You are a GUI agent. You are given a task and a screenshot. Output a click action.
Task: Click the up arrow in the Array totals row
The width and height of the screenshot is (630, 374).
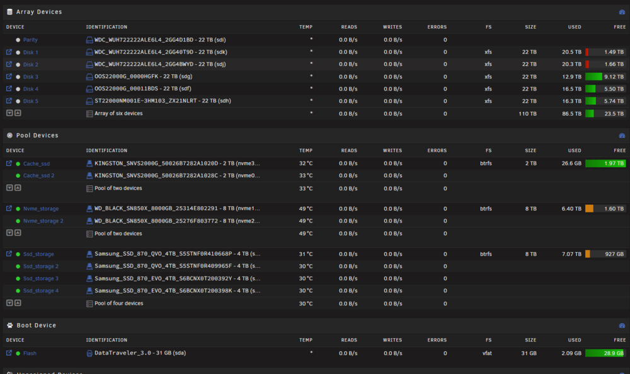(x=18, y=113)
